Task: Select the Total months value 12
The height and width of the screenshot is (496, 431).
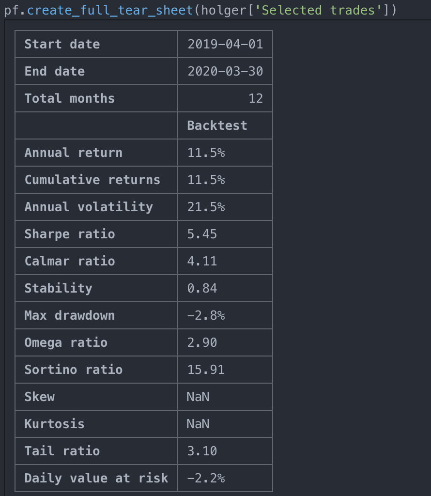Action: [x=256, y=98]
